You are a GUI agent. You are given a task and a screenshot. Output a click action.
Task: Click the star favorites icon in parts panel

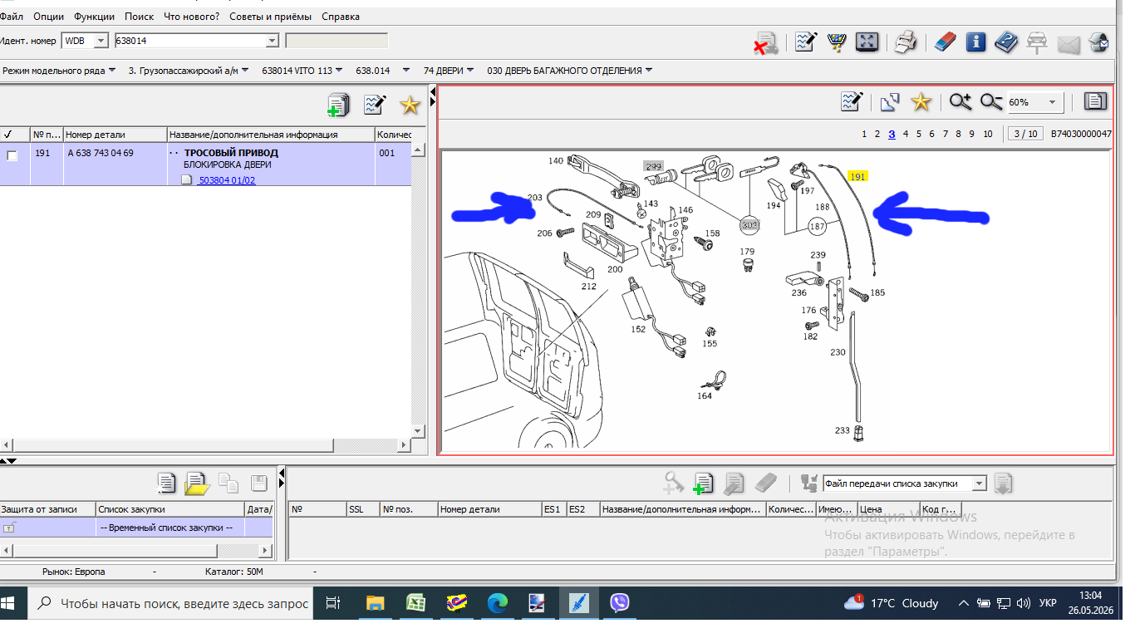pyautogui.click(x=410, y=105)
